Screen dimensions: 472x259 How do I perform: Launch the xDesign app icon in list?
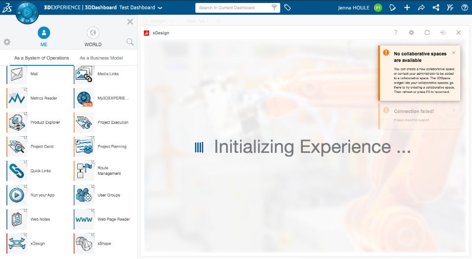pyautogui.click(x=17, y=244)
